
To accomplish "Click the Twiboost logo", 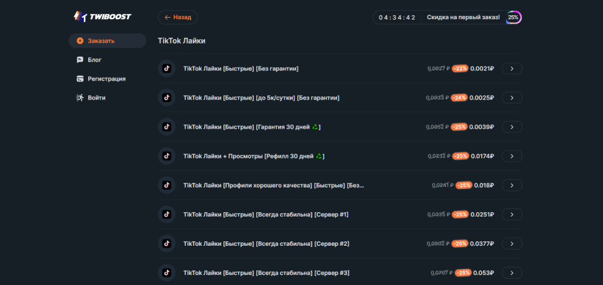I will pyautogui.click(x=102, y=16).
